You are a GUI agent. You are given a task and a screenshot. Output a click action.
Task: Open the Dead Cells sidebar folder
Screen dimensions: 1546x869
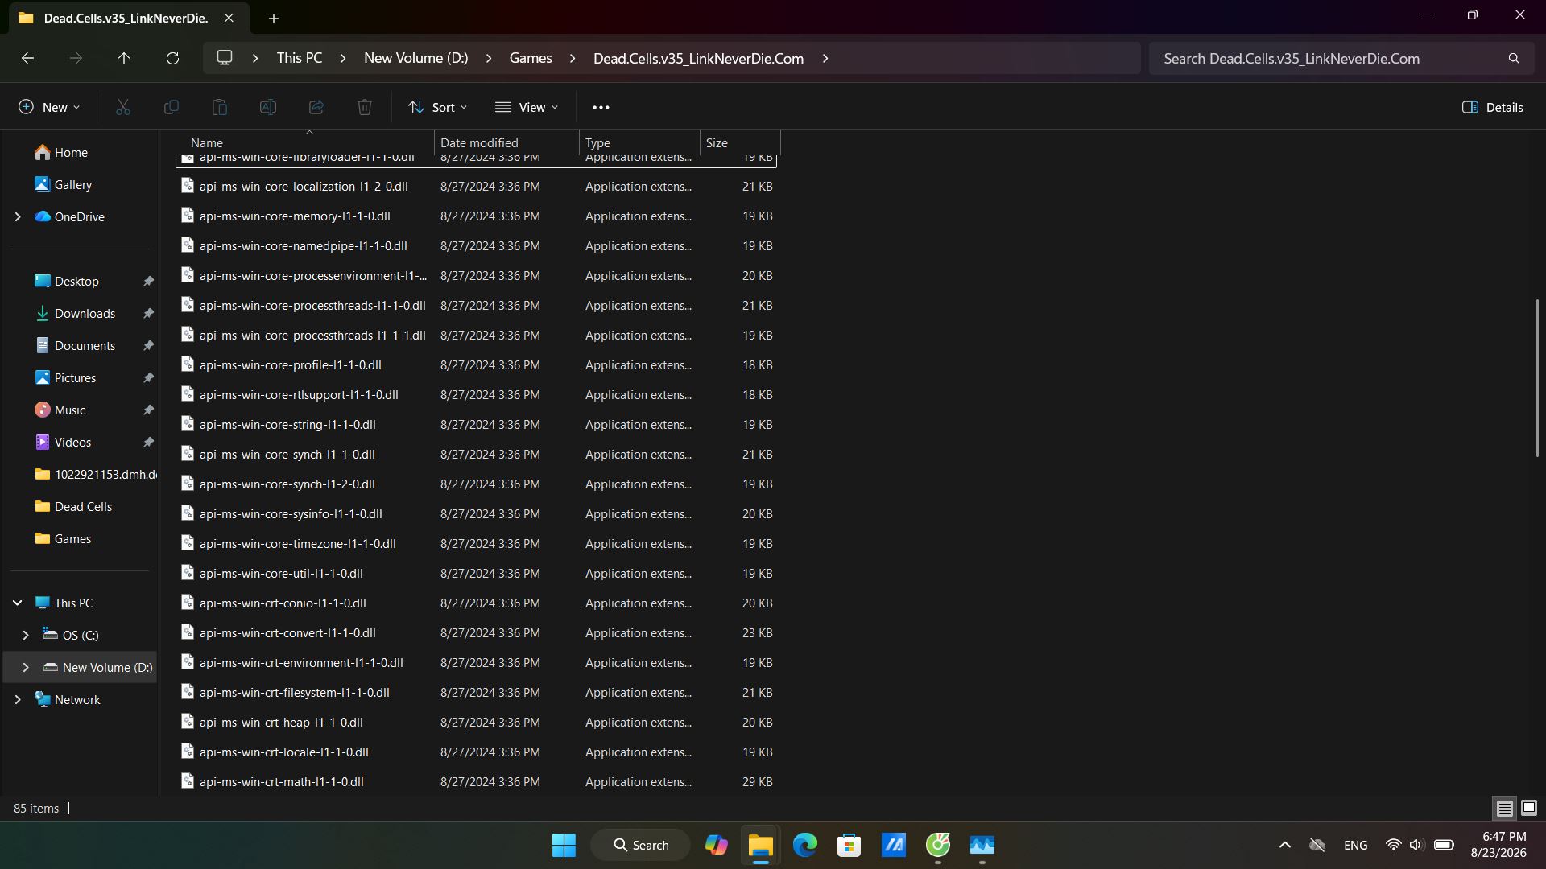(83, 506)
